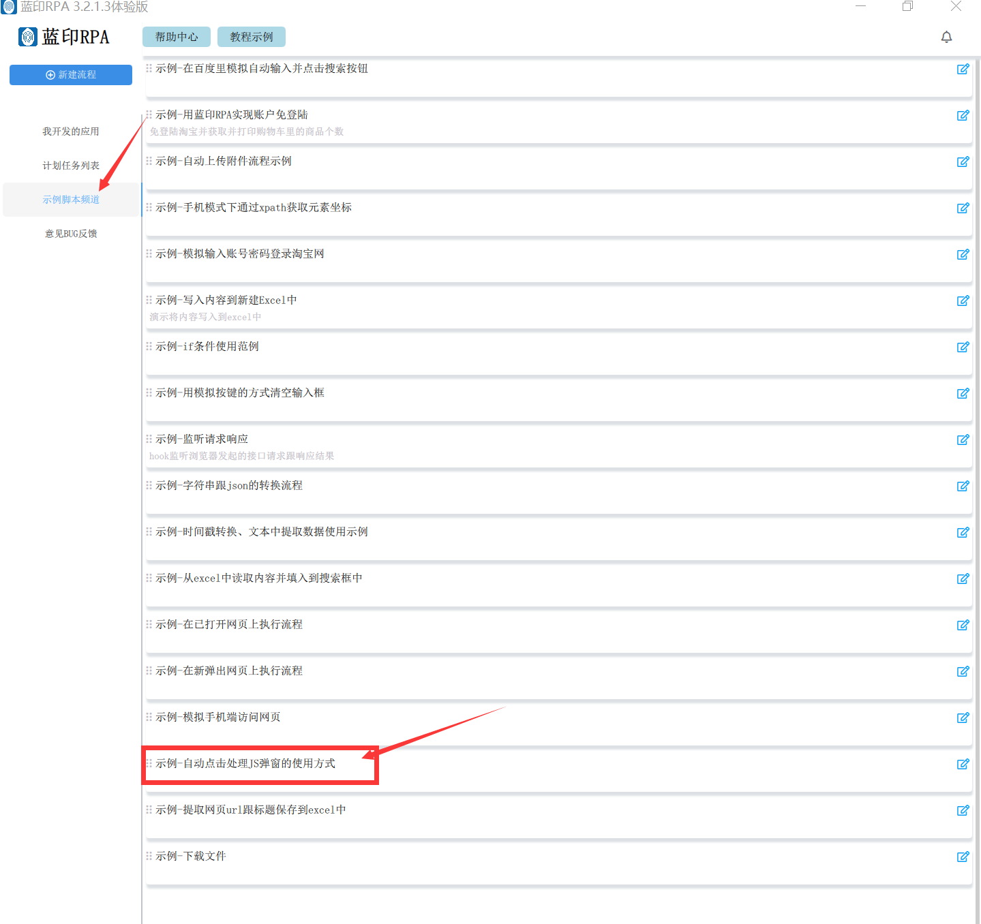Select 示例脚本频道 in the sidebar
The height and width of the screenshot is (924, 981).
[x=71, y=200]
